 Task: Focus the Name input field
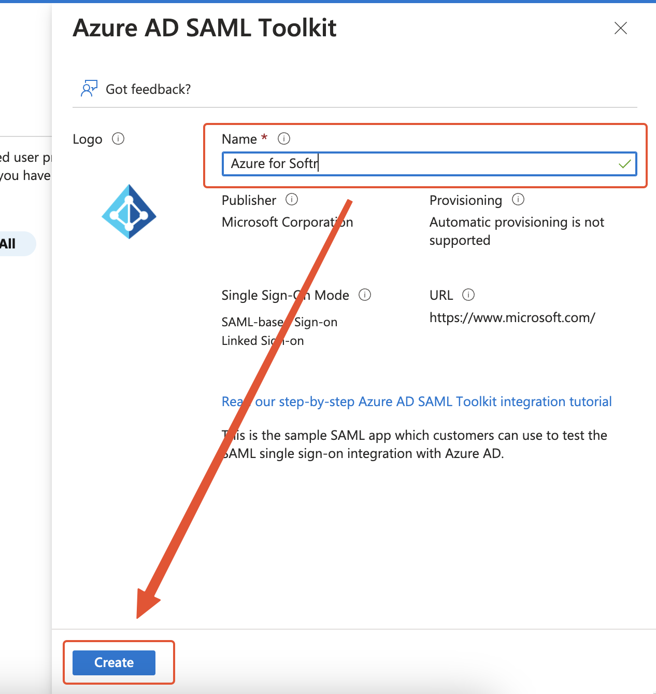(x=429, y=164)
